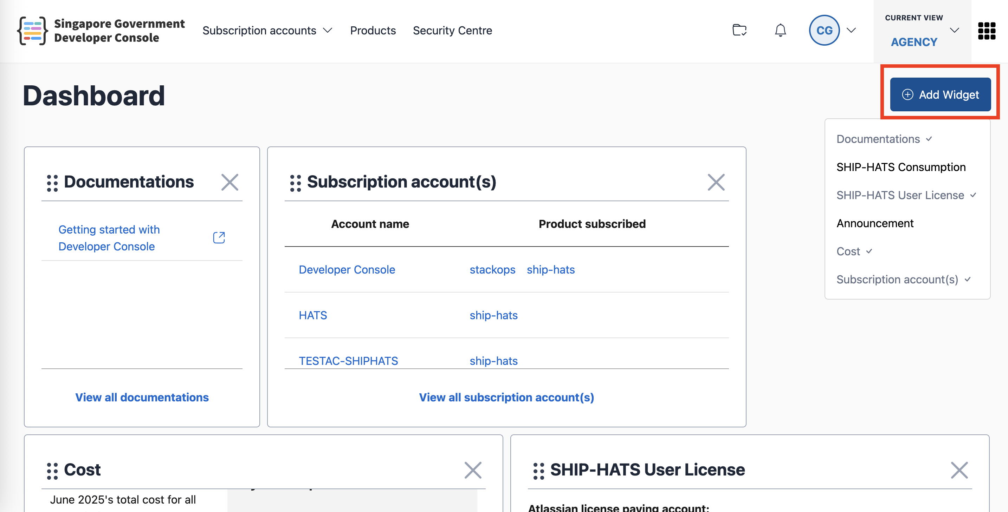Click the Account name column header
This screenshot has width=1008, height=512.
[x=370, y=224]
